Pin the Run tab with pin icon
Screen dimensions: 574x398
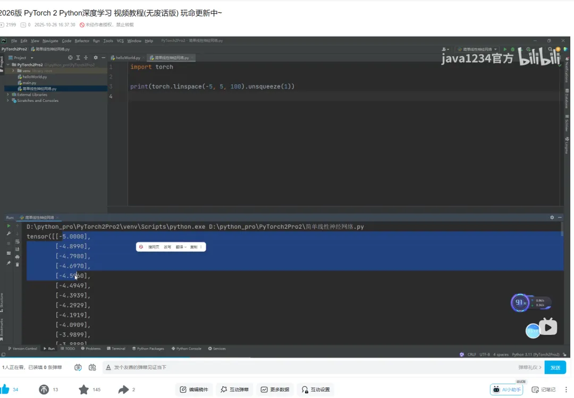coord(9,263)
